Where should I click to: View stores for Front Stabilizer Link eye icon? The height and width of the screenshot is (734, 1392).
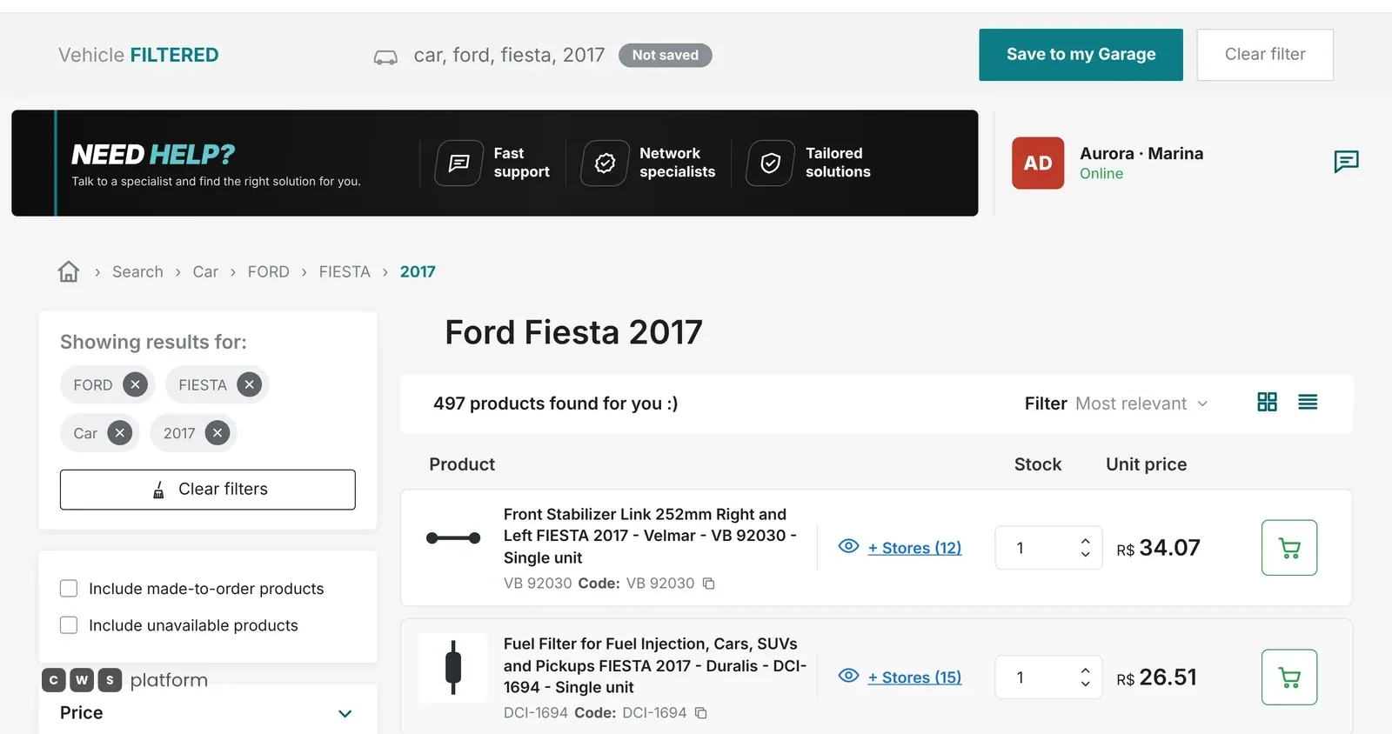848,546
